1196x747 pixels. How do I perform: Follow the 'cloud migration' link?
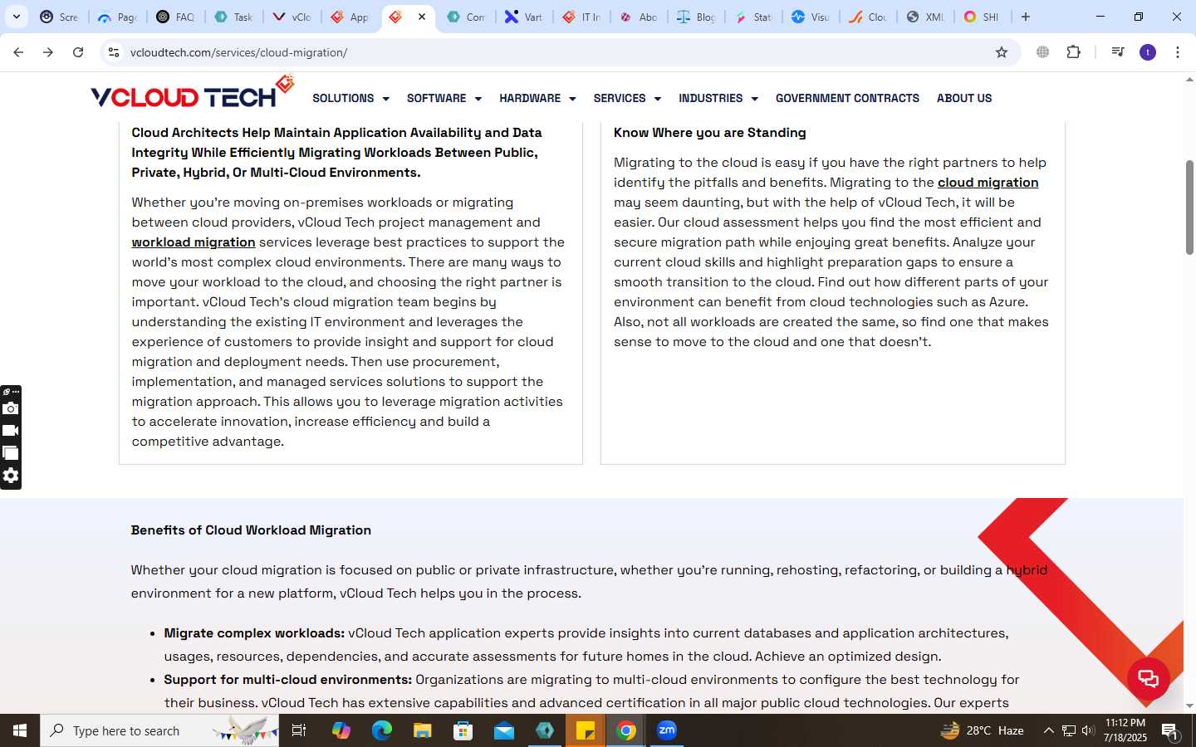tap(988, 183)
